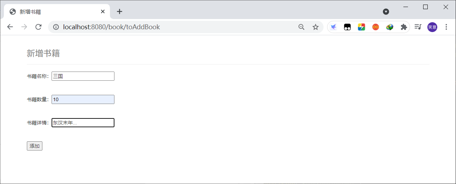Screen dimensions: 456x184
Task: Click the red infinity extension icon
Action: (375, 27)
